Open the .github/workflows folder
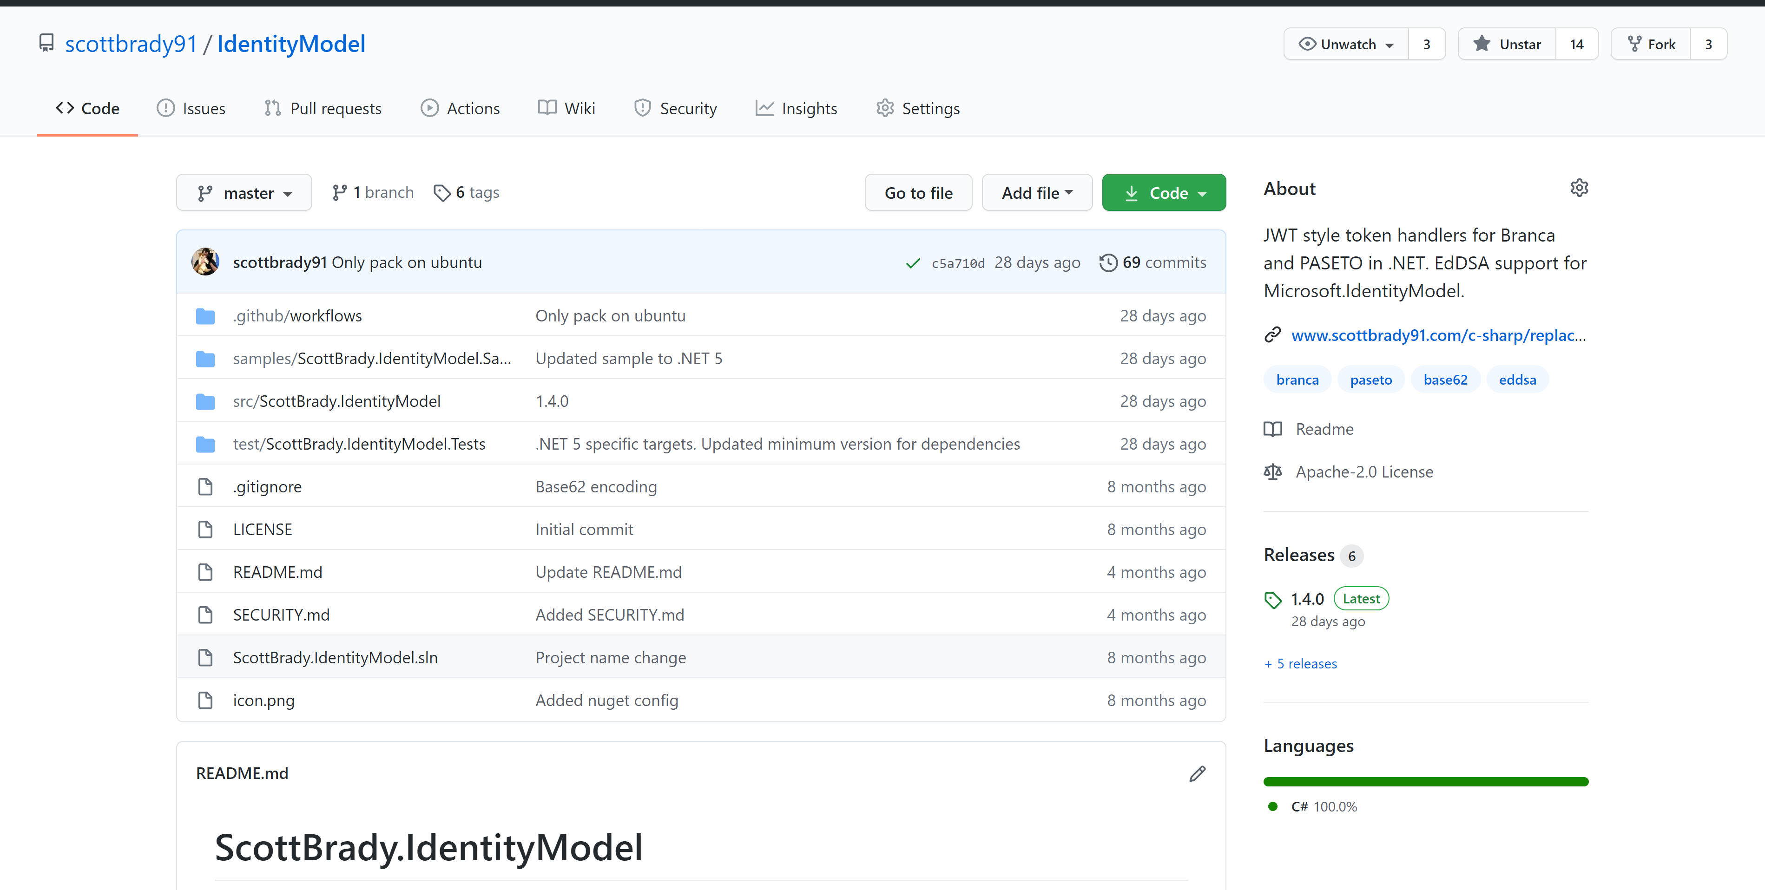The image size is (1765, 890). (x=297, y=316)
